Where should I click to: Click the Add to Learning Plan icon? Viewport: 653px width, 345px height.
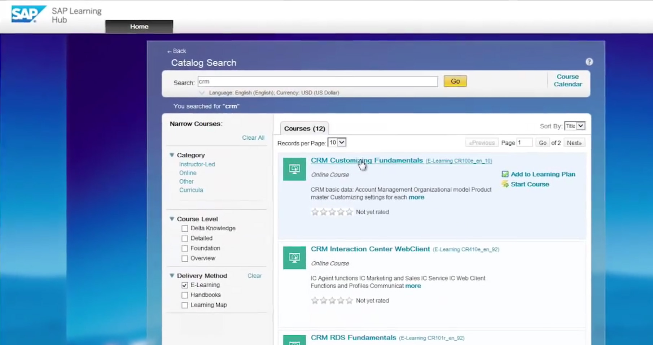click(505, 174)
